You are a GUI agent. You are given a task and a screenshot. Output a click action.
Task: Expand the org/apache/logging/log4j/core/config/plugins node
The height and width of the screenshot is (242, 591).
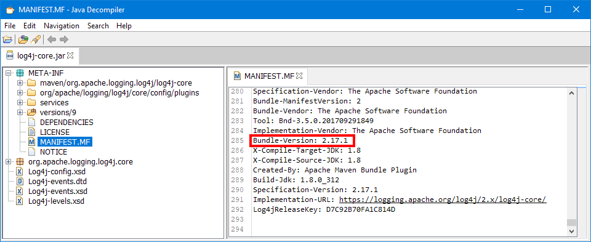20,93
